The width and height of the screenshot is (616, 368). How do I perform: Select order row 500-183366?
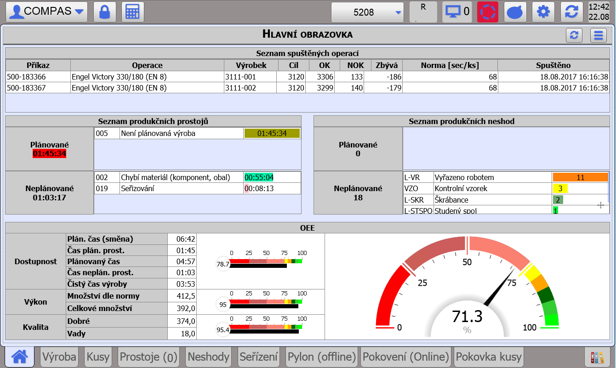tap(308, 77)
